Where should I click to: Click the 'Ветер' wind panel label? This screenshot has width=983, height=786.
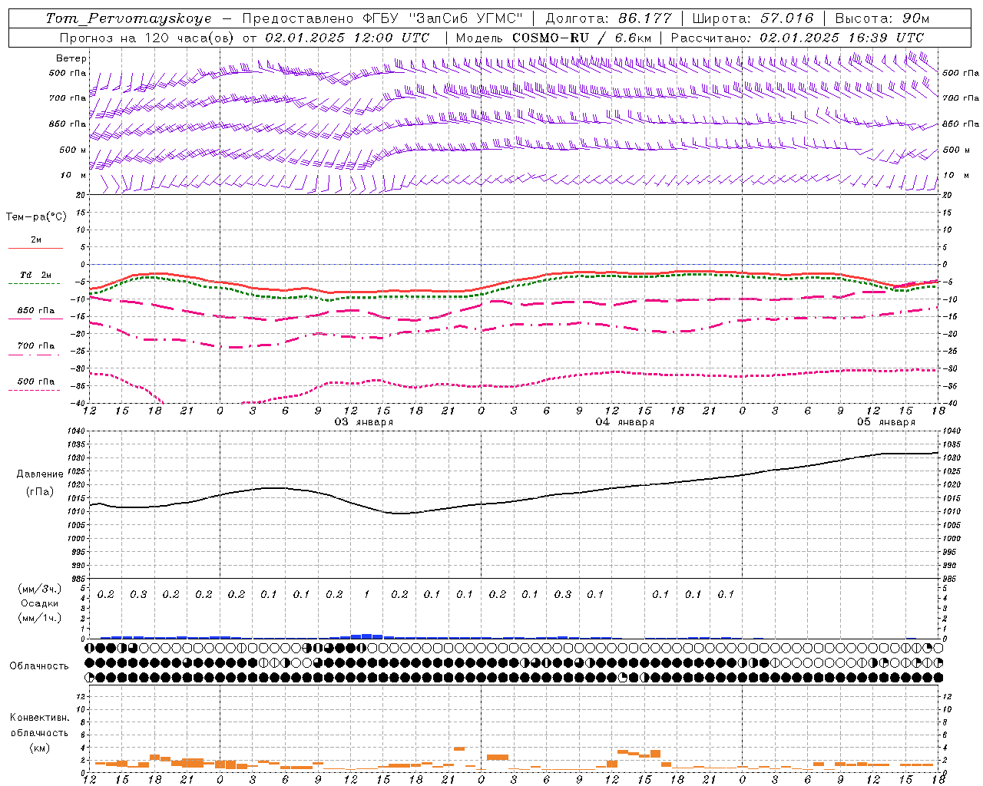71,58
